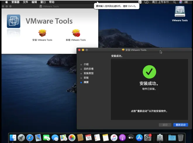193x143 pixels.
Task: Click the Installer app icon in the Dock
Action: 160,137
